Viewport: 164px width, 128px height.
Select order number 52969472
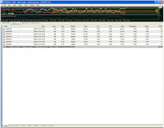pyautogui.click(x=9, y=37)
